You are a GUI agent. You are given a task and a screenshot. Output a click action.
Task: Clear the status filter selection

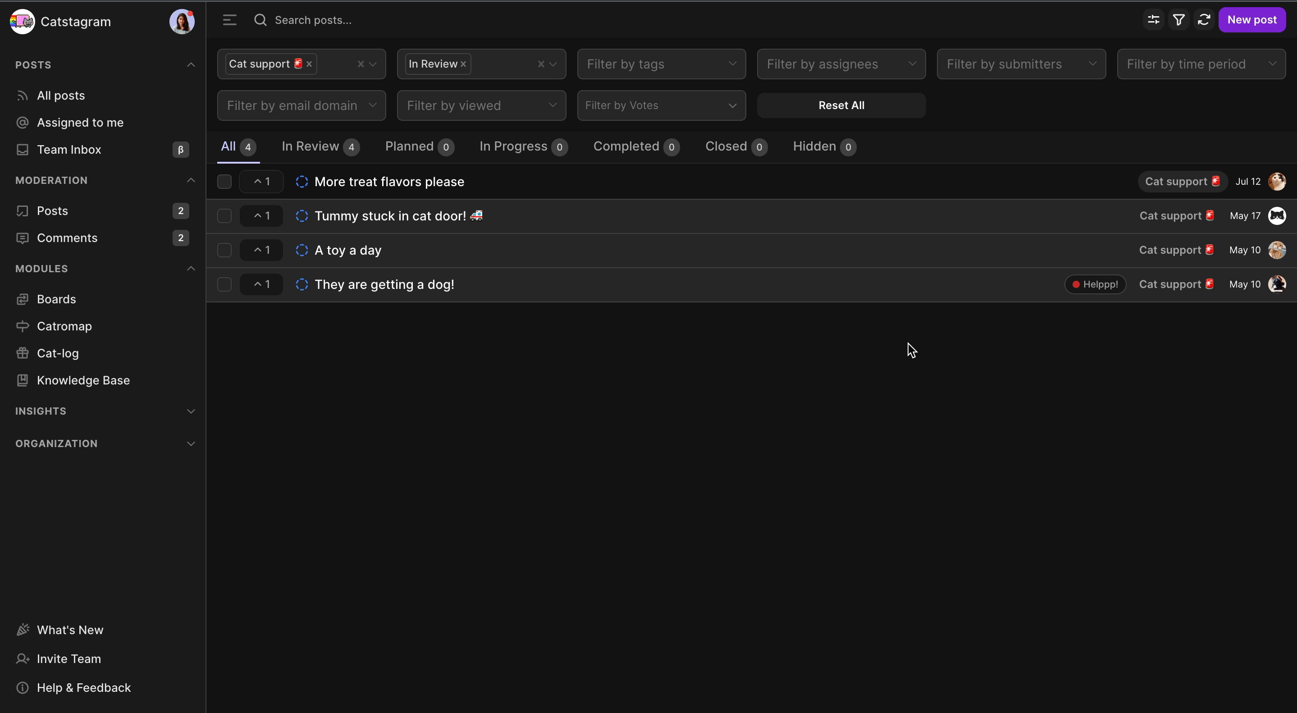541,64
